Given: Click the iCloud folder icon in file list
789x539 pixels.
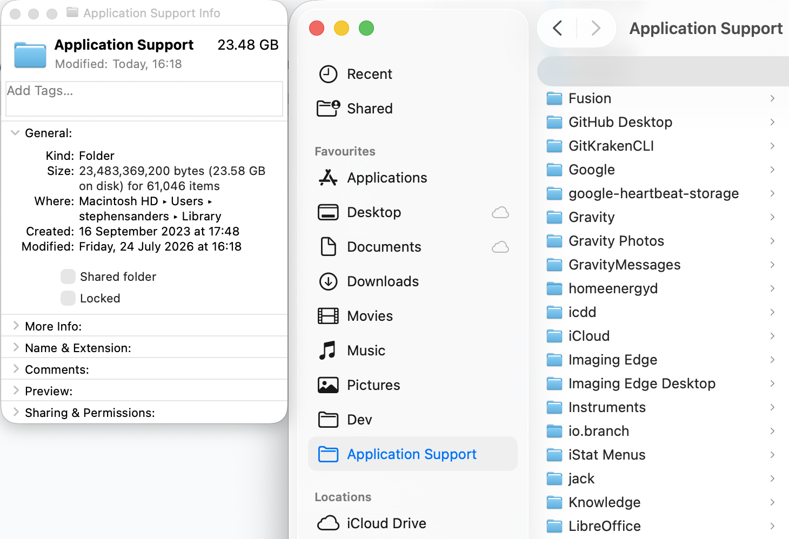Looking at the screenshot, I should coord(554,336).
